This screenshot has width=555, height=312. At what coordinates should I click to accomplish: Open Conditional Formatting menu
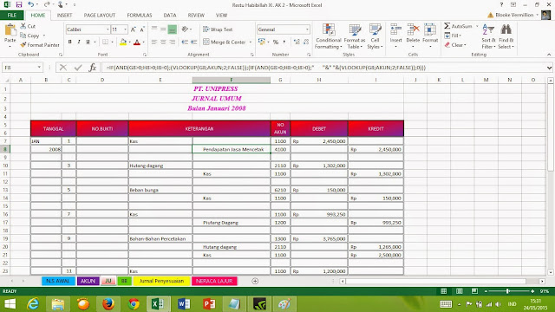pyautogui.click(x=329, y=36)
